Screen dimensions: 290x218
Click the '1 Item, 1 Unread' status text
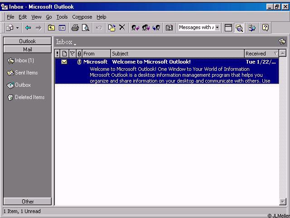coord(22,211)
